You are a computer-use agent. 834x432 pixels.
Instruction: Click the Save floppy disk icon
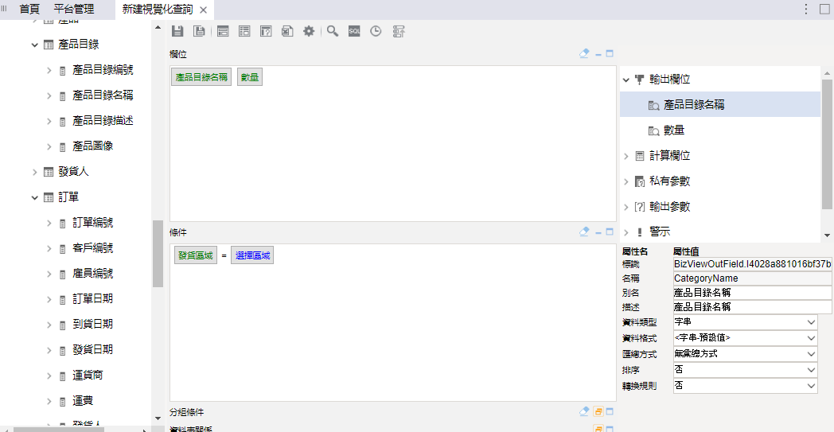[177, 31]
